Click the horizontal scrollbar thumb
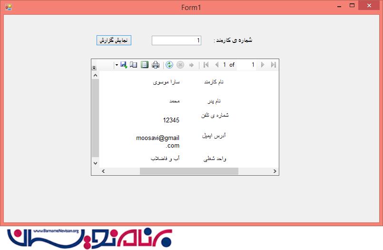Image resolution: width=383 pixels, height=250 pixels. tap(189, 171)
